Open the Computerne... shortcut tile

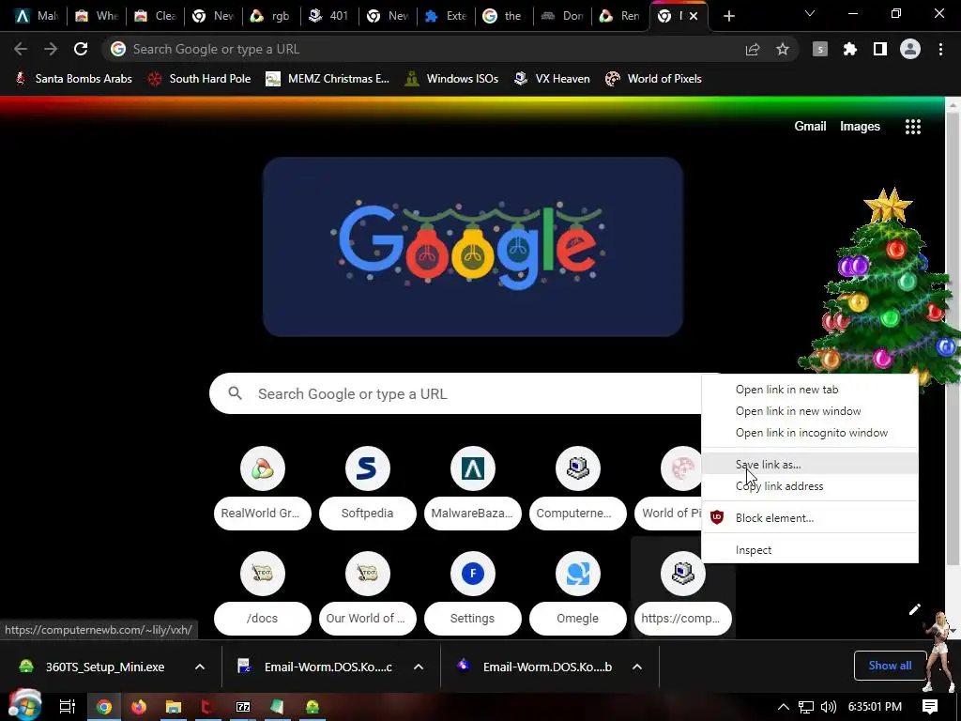coord(578,488)
